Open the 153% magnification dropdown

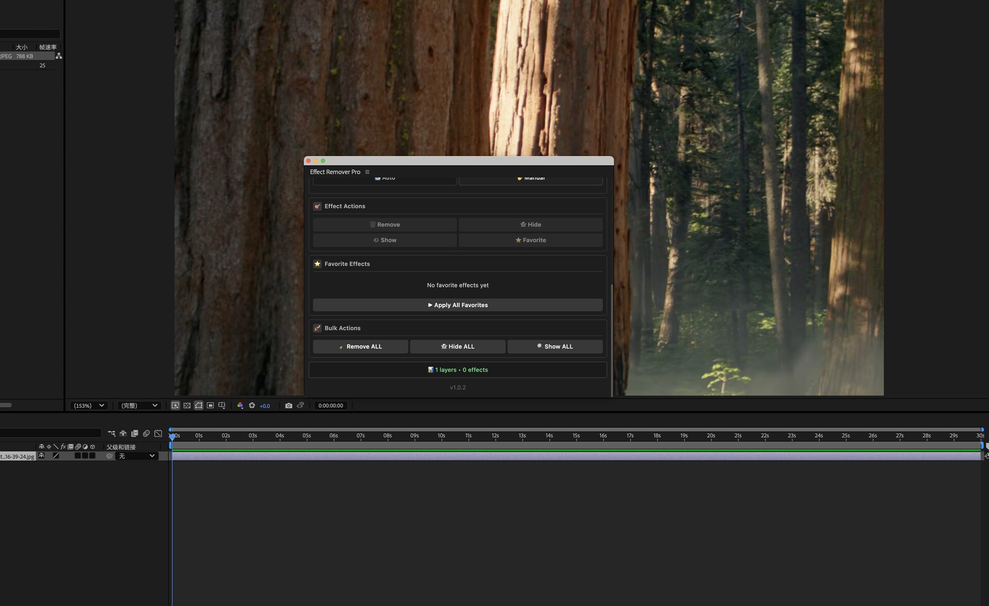tap(89, 406)
